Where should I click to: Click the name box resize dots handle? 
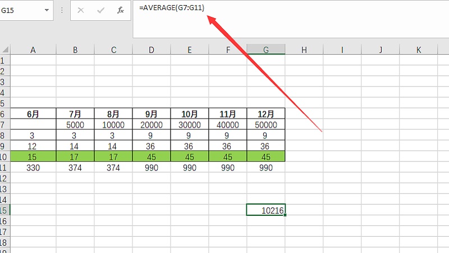click(x=62, y=11)
